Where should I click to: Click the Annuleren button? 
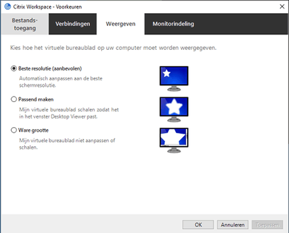tap(233, 225)
